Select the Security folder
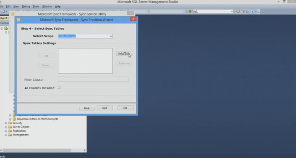The image size is (296, 158). coord(17,123)
